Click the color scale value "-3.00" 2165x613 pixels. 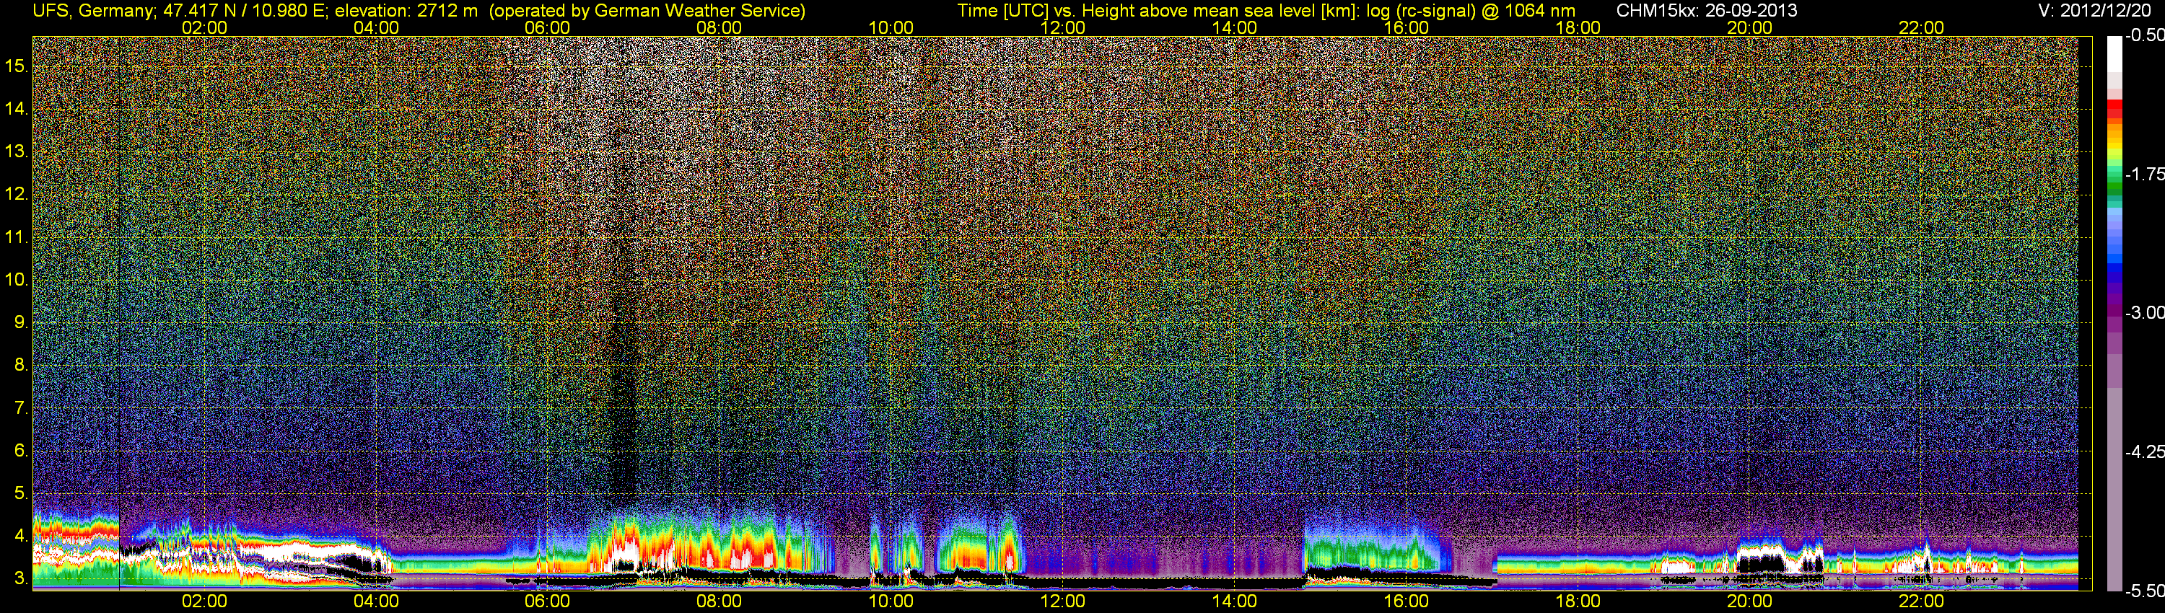tap(2144, 312)
